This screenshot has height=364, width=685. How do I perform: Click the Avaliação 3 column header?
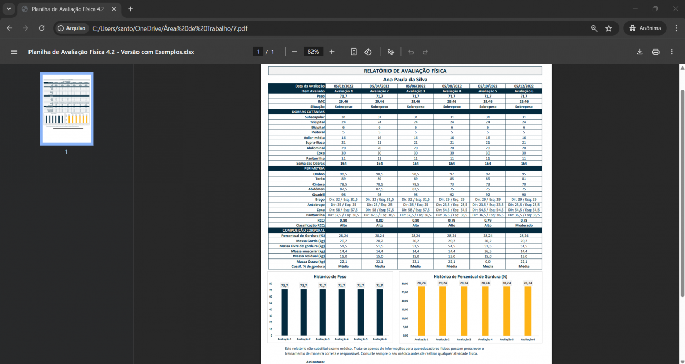415,91
